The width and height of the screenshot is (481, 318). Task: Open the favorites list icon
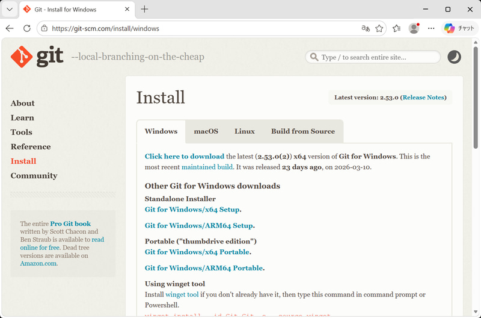[x=396, y=28]
